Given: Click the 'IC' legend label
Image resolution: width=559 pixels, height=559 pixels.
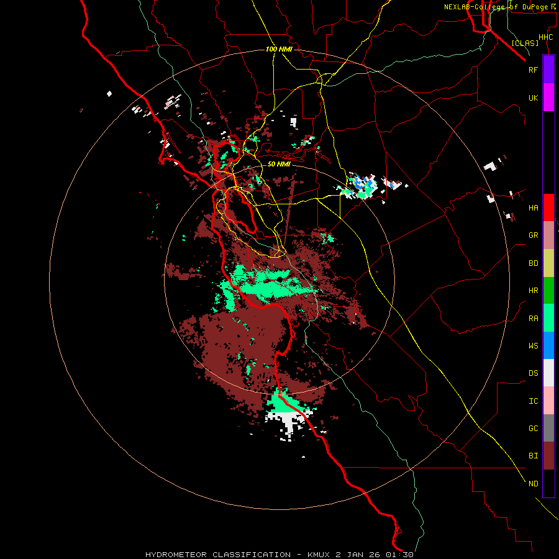Looking at the screenshot, I should point(533,401).
